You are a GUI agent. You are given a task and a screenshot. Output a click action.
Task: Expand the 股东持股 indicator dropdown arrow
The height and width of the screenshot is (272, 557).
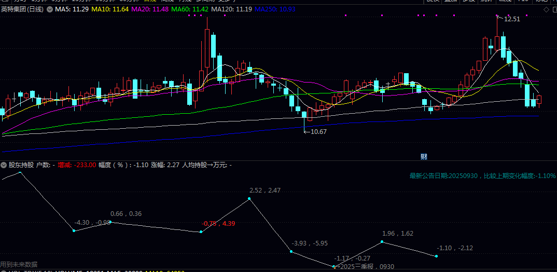tap(5, 165)
